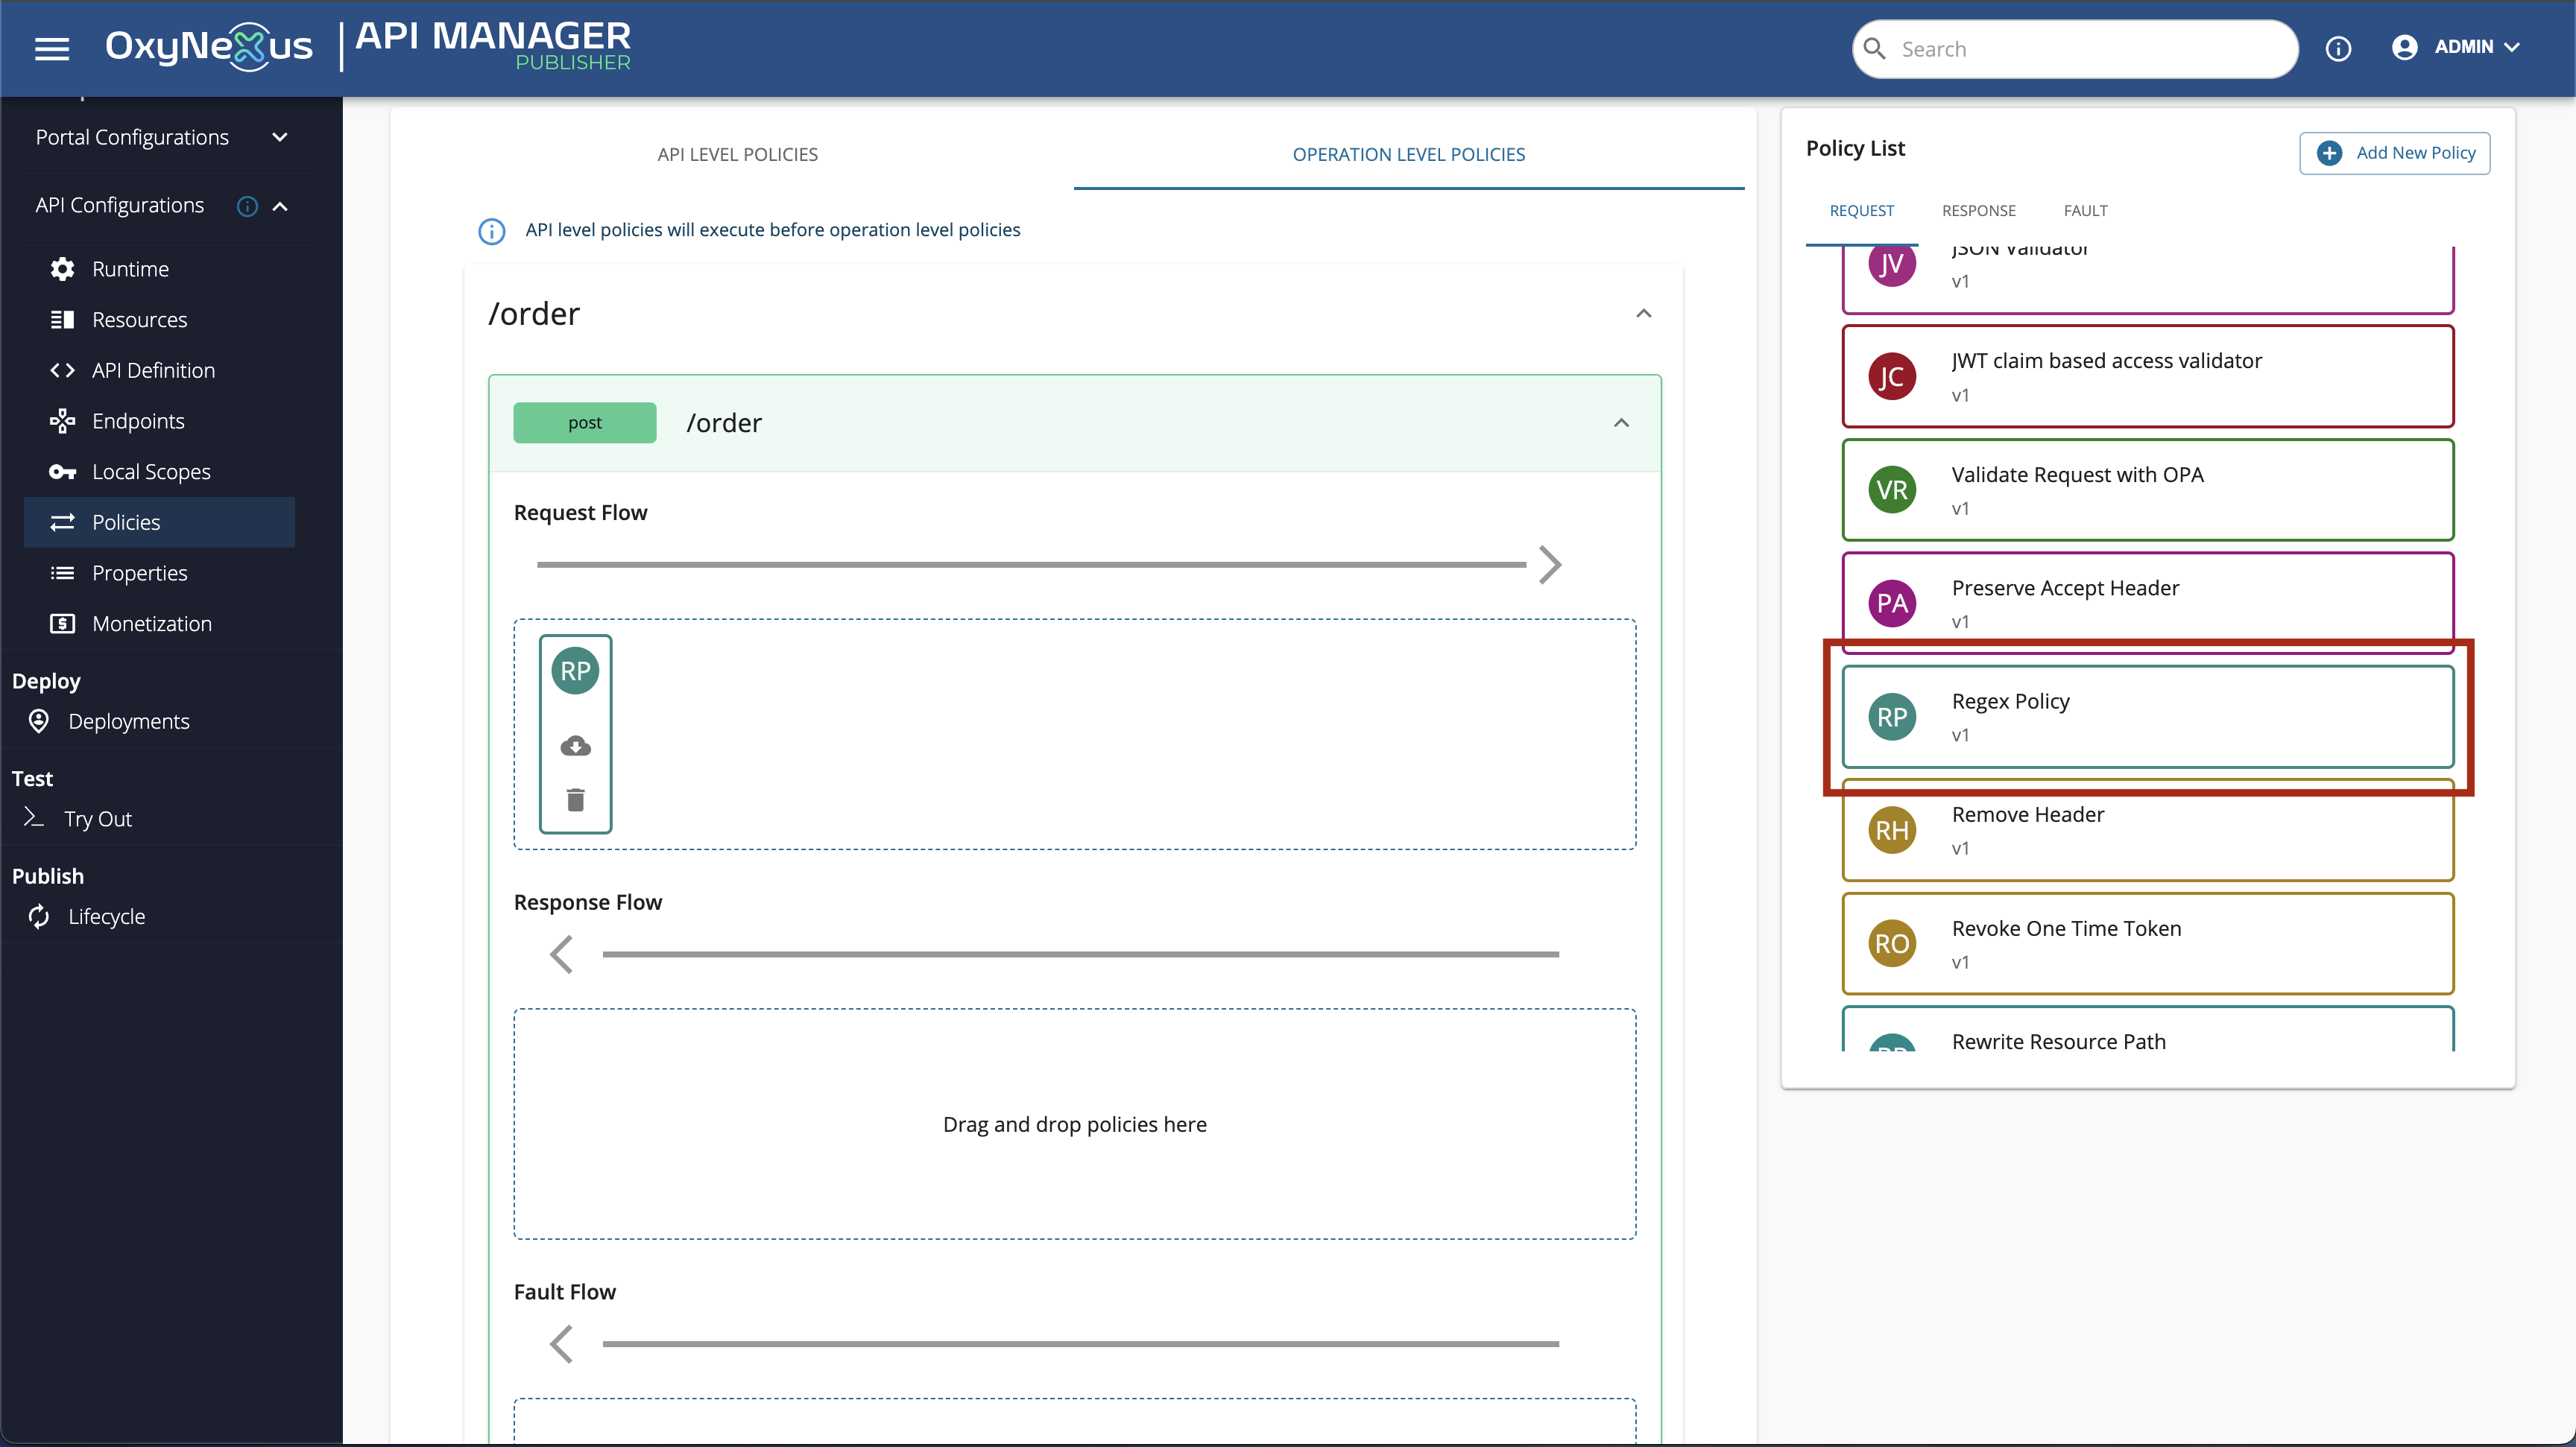
Task: Switch to Response tab in Policy List
Action: [x=1978, y=211]
